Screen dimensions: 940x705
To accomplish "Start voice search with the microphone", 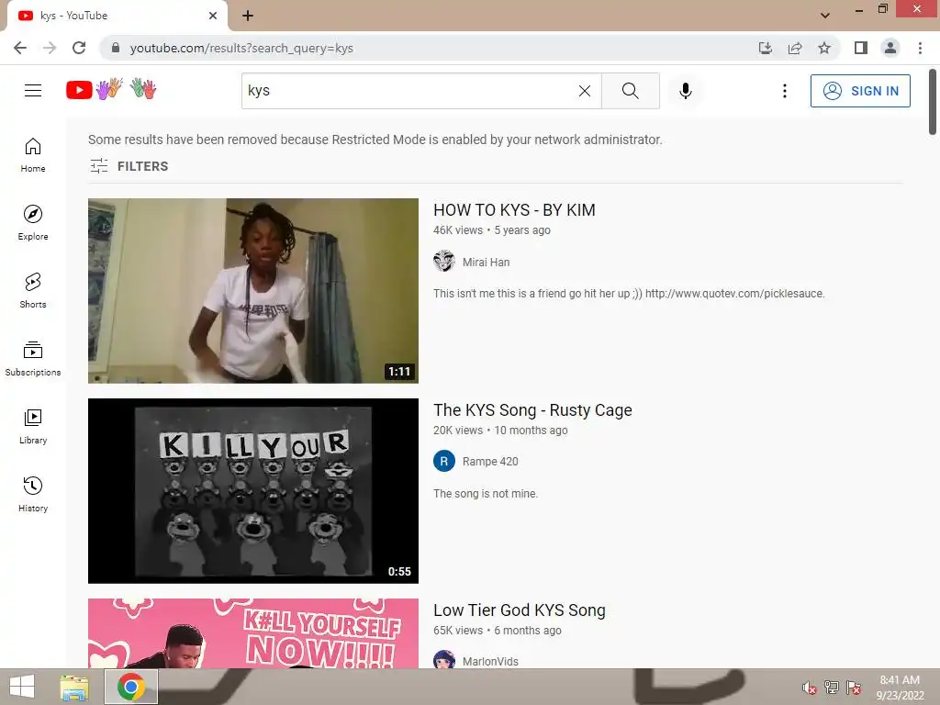I will 685,91.
